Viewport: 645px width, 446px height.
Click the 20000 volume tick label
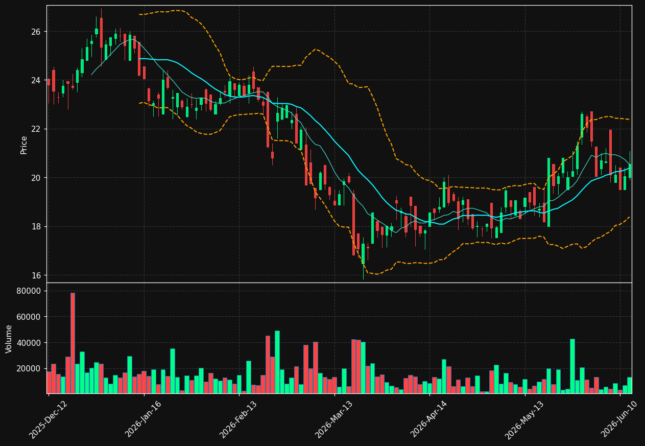[30, 368]
